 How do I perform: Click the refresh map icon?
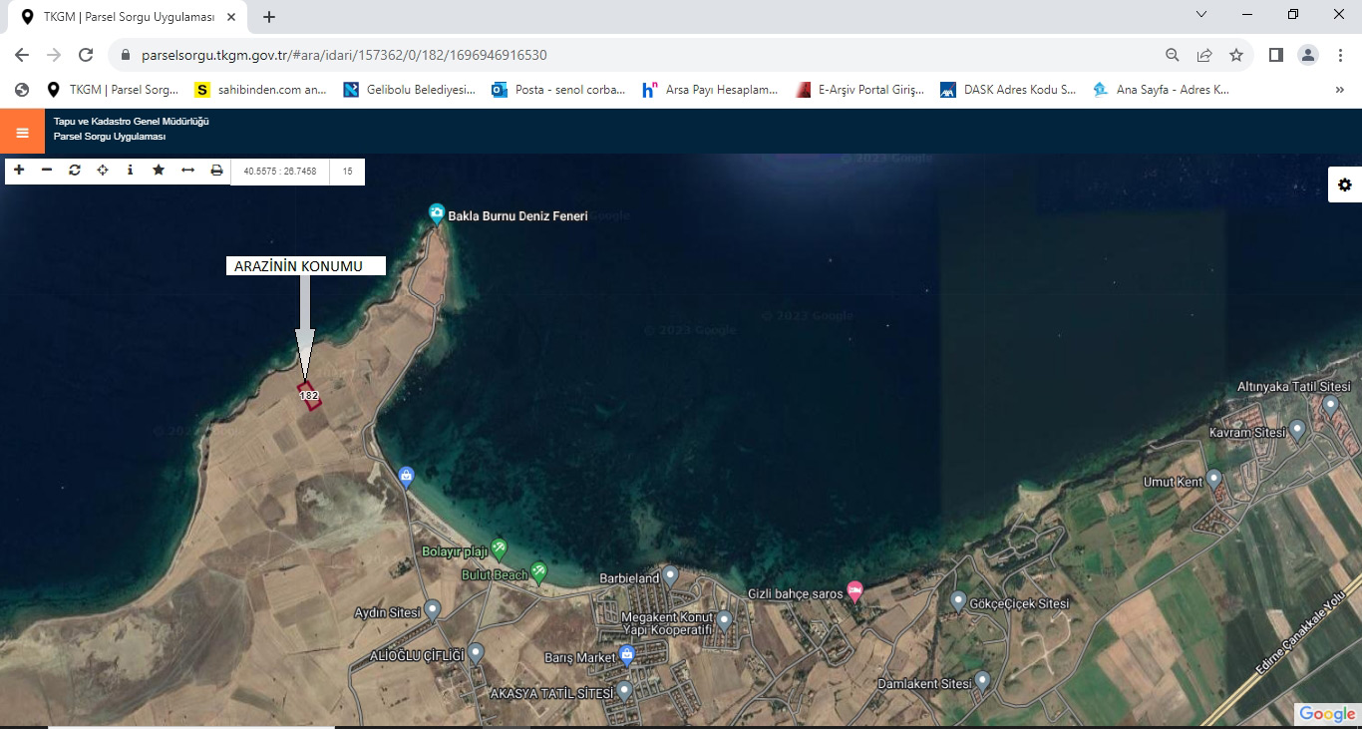[x=75, y=171]
